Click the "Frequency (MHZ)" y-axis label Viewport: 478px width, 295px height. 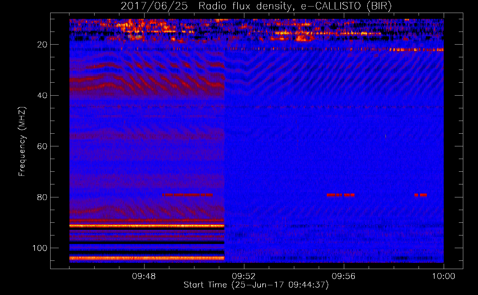22,142
